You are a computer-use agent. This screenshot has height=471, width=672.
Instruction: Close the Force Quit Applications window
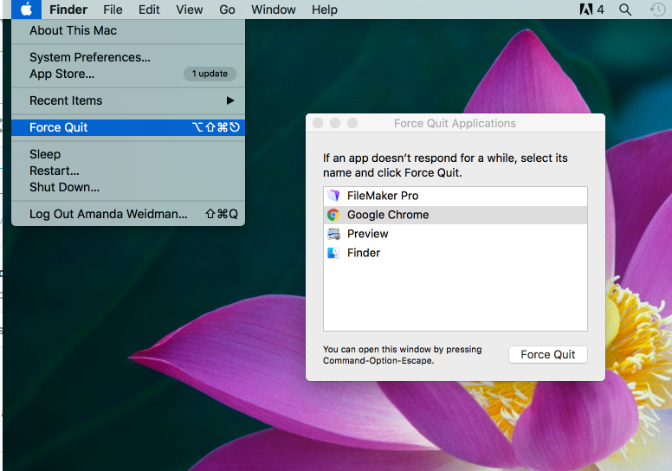[x=318, y=124]
